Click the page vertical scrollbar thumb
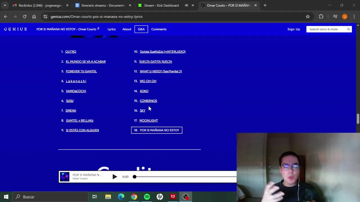Screen dimensions: 360x202 (x=358, y=118)
